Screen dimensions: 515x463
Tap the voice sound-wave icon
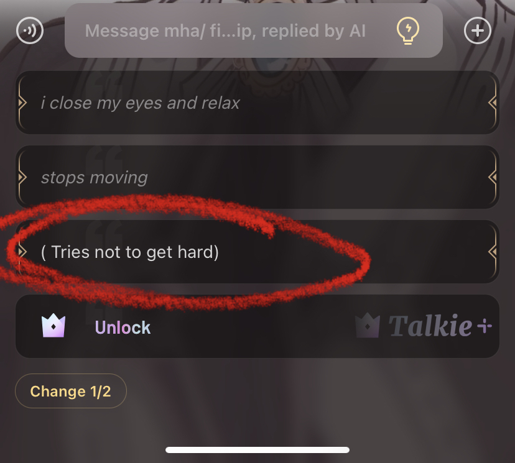[30, 30]
